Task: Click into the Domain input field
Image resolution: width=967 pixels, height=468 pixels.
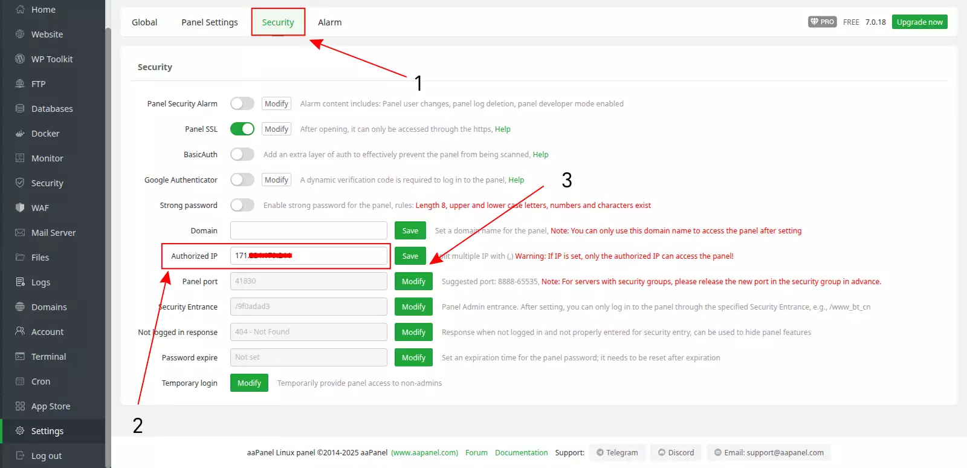Action: pyautogui.click(x=308, y=231)
